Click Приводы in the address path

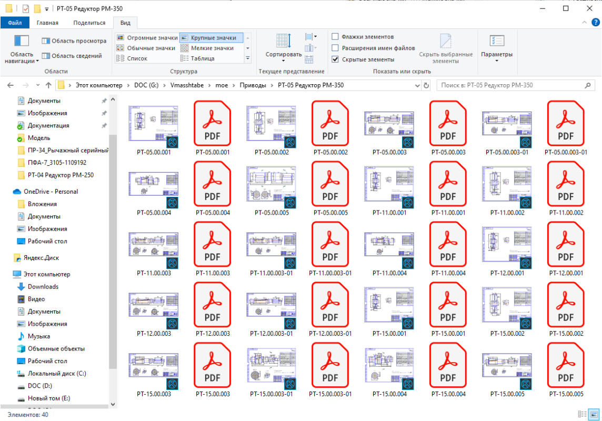point(253,85)
